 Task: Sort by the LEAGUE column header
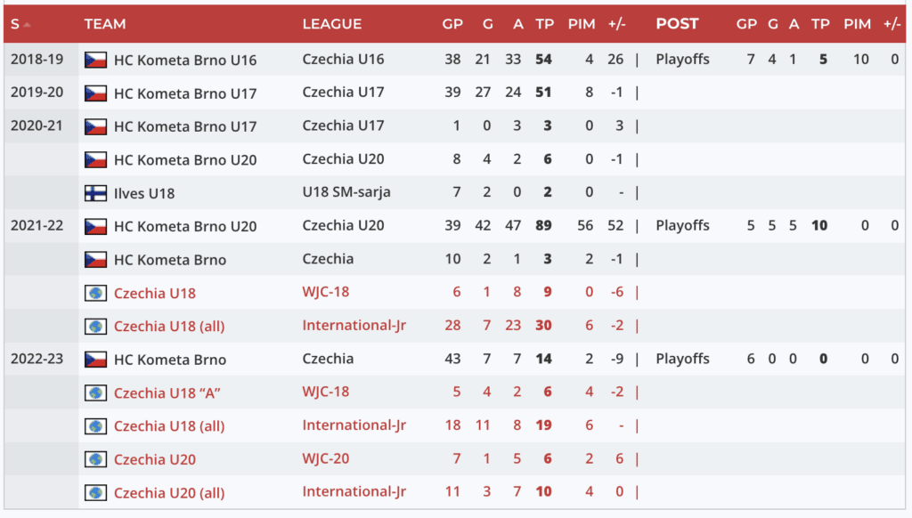tap(331, 24)
